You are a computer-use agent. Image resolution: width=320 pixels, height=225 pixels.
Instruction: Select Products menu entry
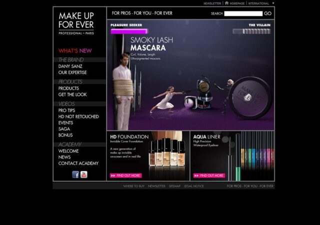tap(68, 88)
